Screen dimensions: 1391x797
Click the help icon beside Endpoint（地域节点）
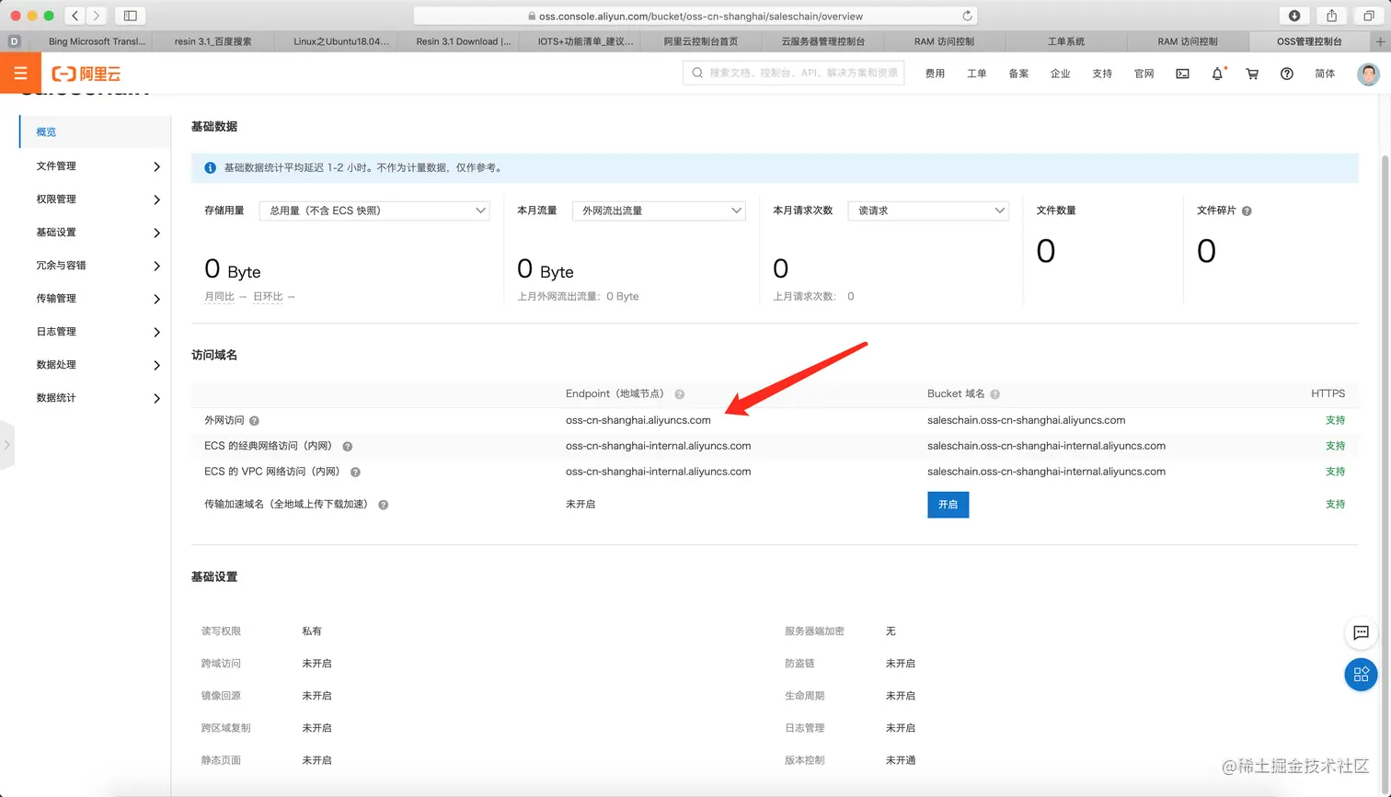click(679, 394)
